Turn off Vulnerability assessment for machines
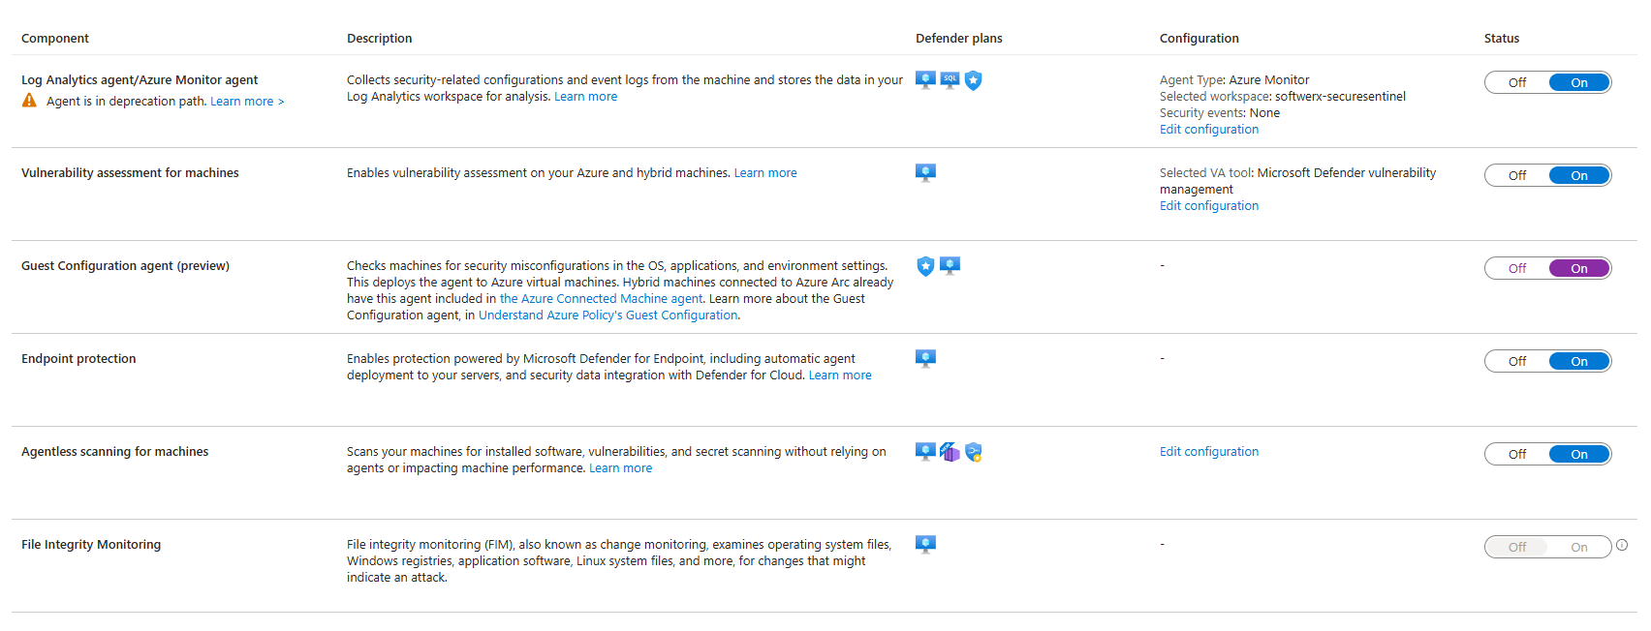Screen dimensions: 1651x631 pyautogui.click(x=1517, y=175)
